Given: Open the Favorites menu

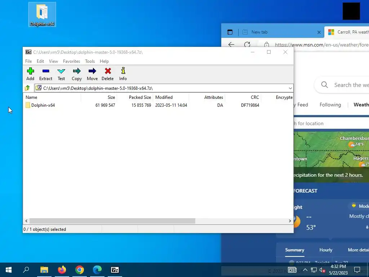Looking at the screenshot, I should [x=72, y=61].
